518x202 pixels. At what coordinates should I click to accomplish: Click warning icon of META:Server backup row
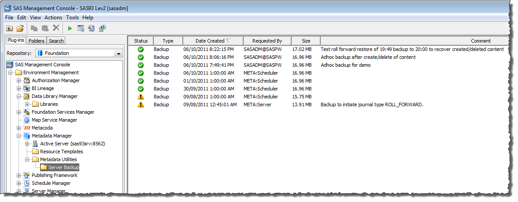[141, 105]
